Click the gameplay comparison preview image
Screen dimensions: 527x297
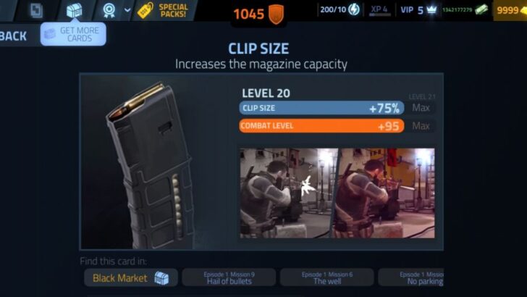tap(337, 193)
